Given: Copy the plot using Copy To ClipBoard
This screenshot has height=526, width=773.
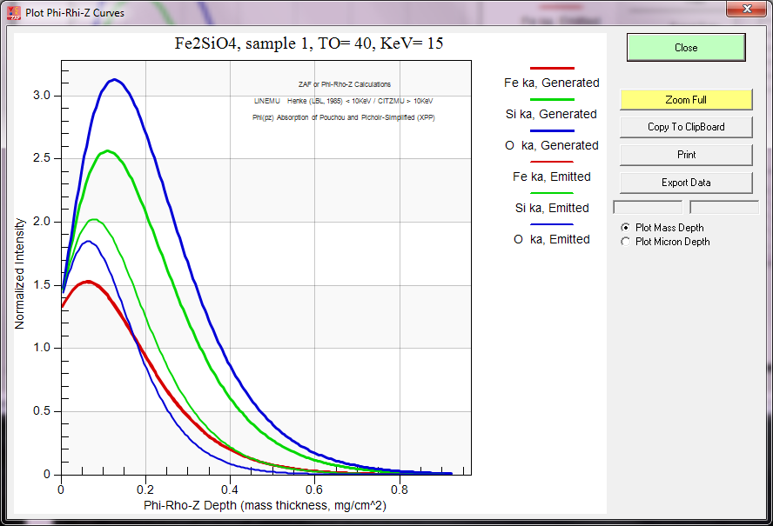Looking at the screenshot, I should (686, 127).
